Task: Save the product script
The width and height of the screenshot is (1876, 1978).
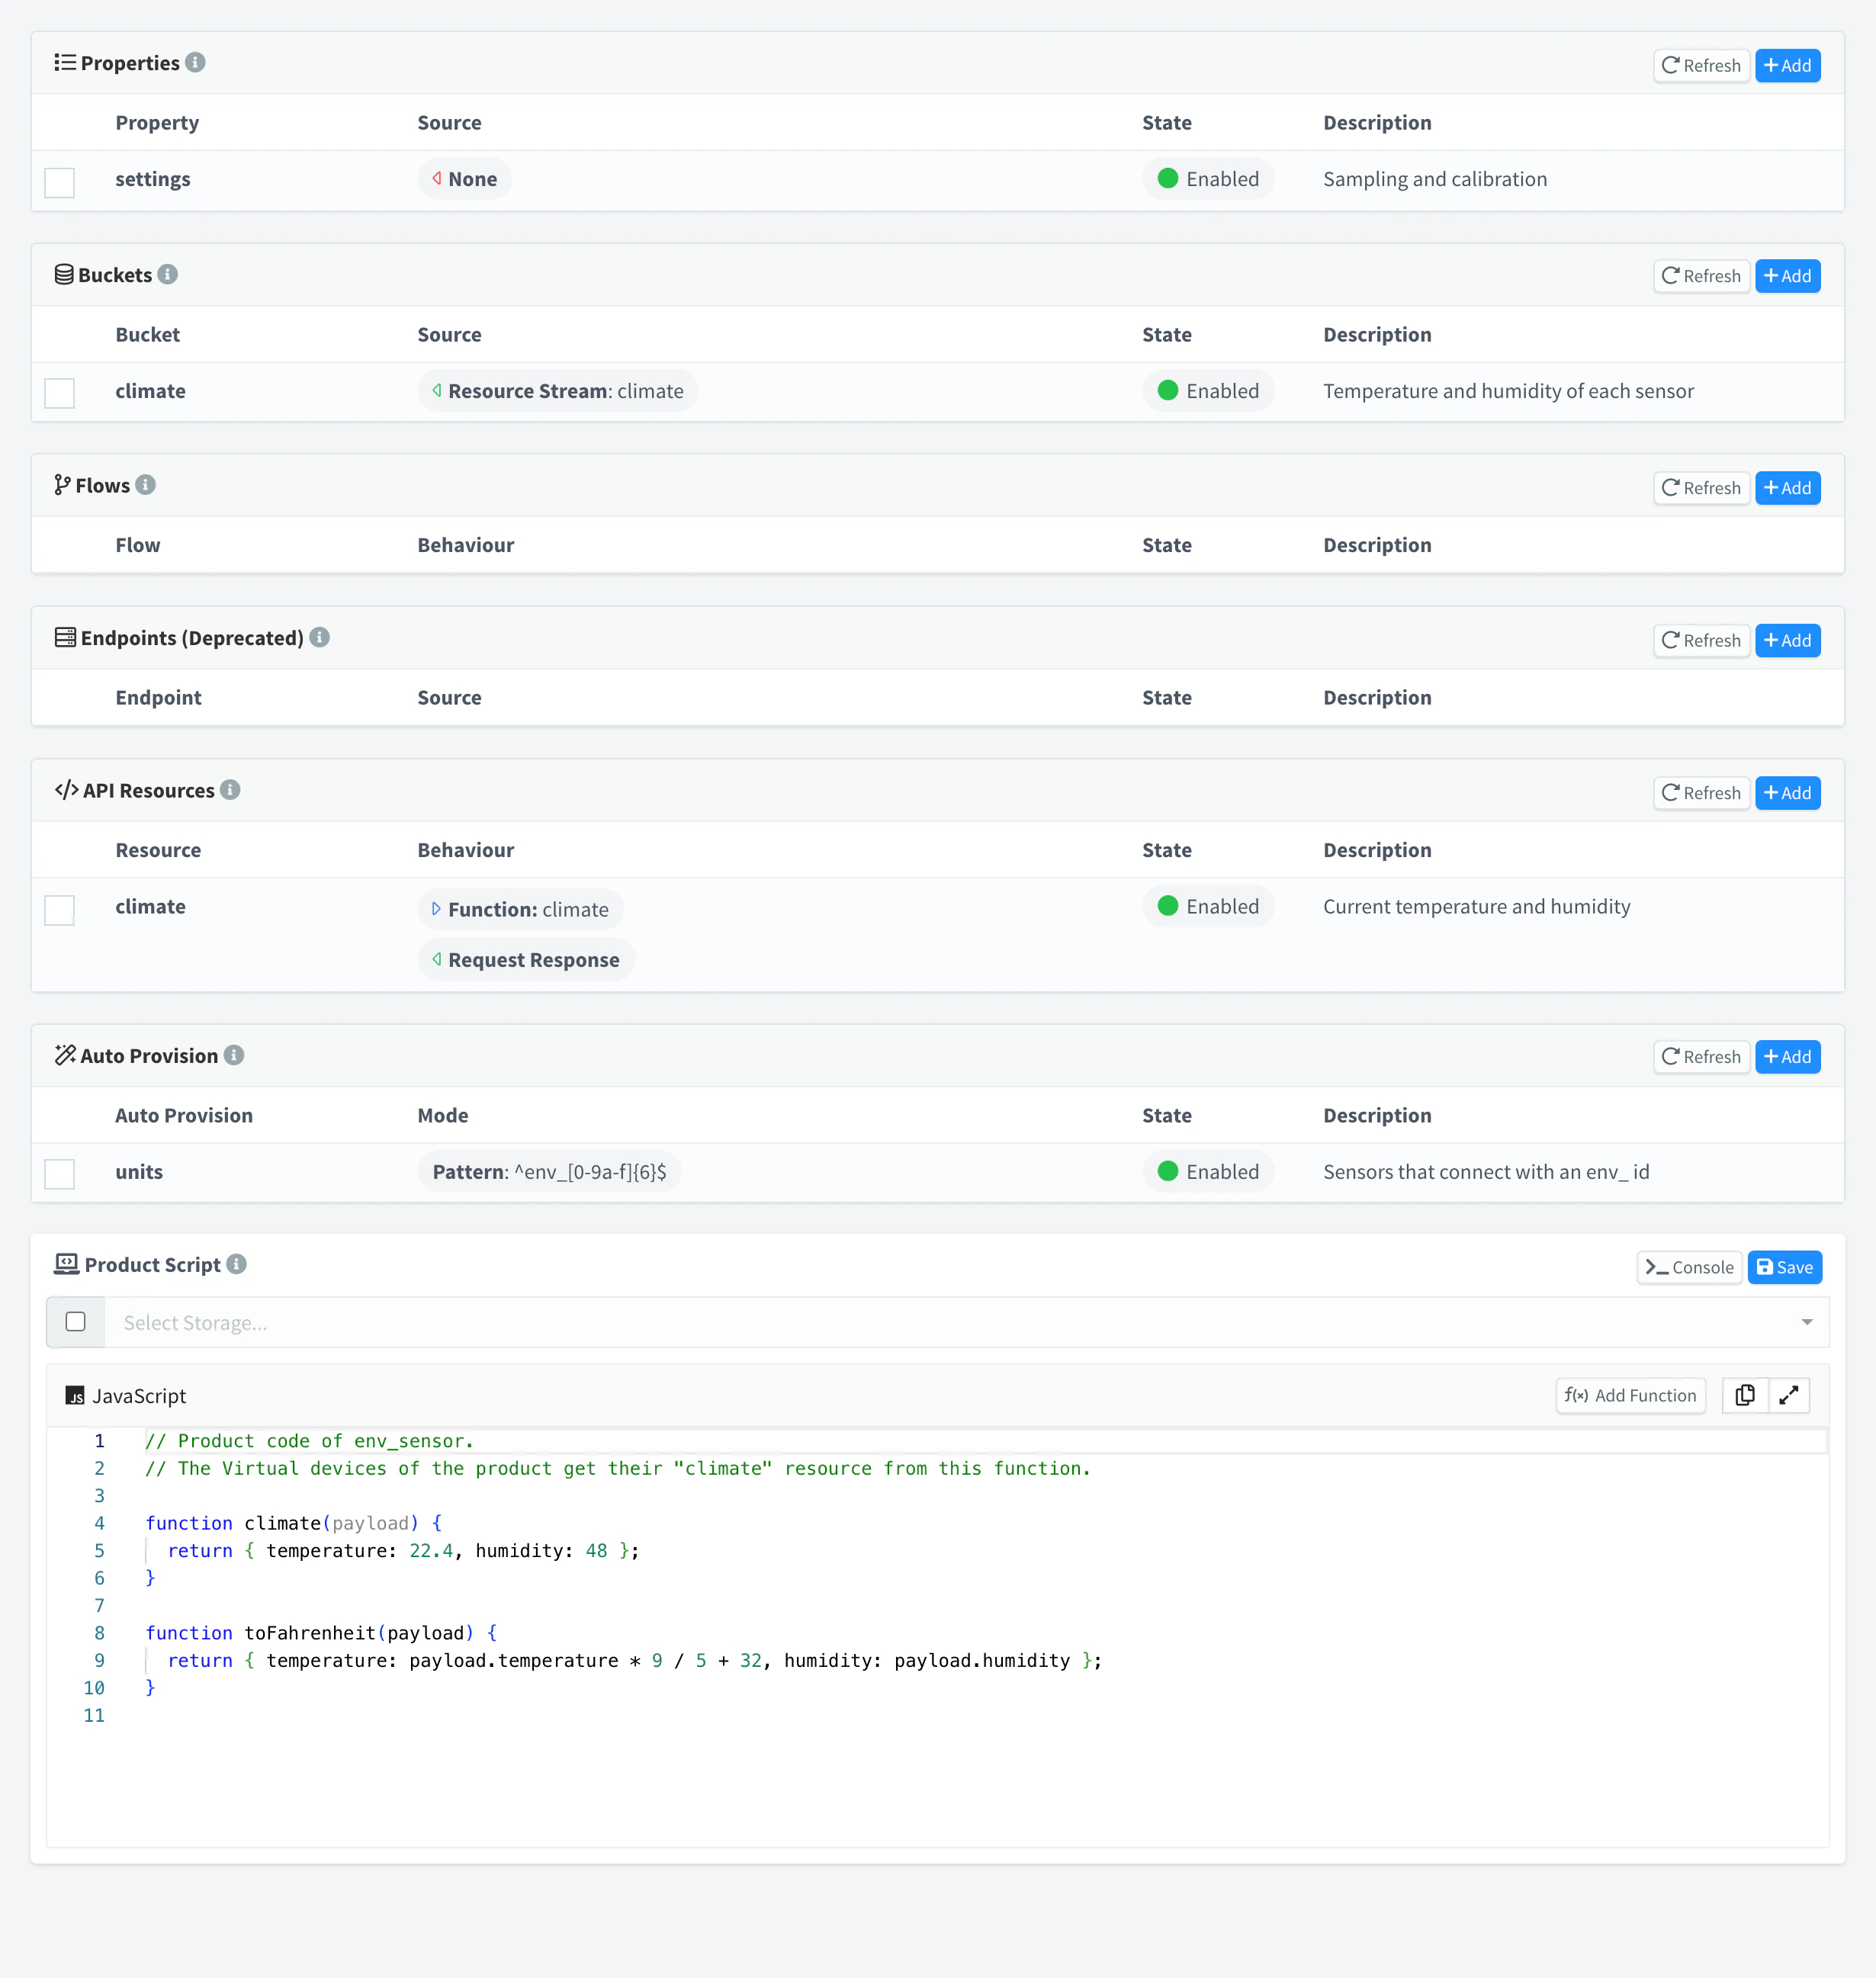Action: pos(1784,1267)
